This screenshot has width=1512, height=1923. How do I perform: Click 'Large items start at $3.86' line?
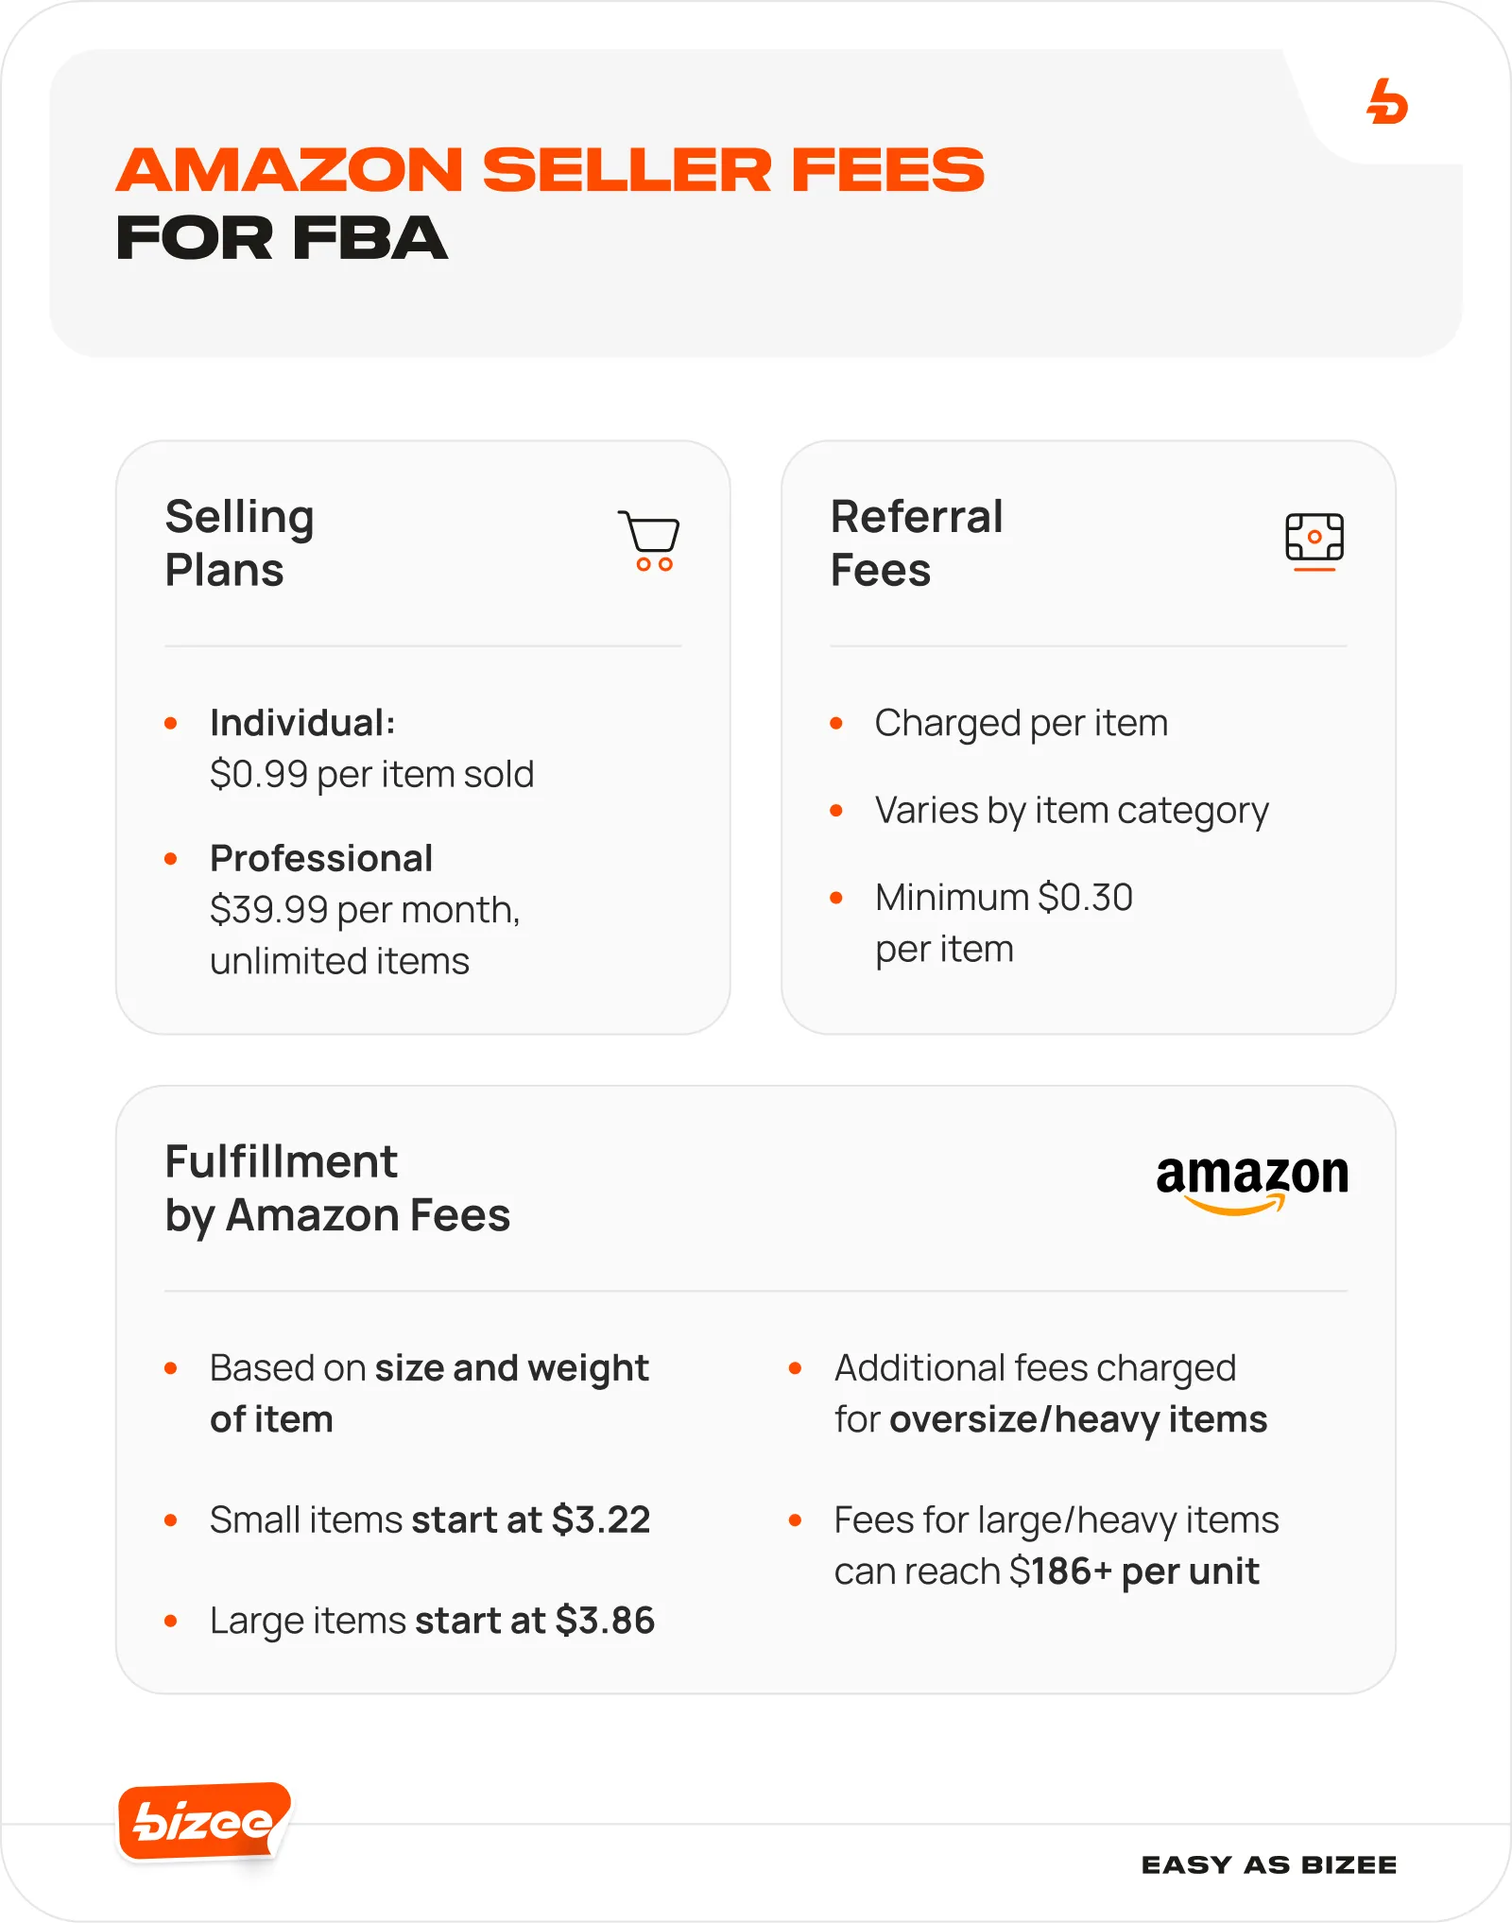pyautogui.click(x=432, y=1621)
